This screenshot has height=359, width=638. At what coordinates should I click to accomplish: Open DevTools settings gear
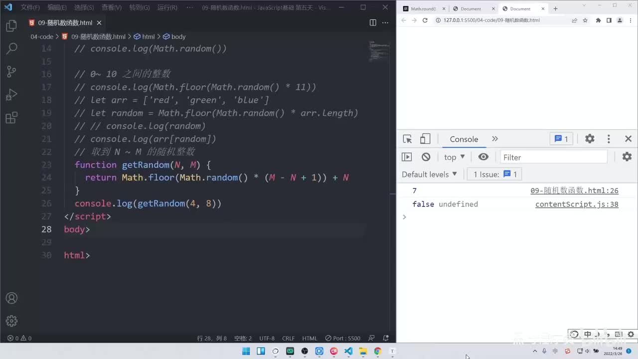click(x=590, y=139)
